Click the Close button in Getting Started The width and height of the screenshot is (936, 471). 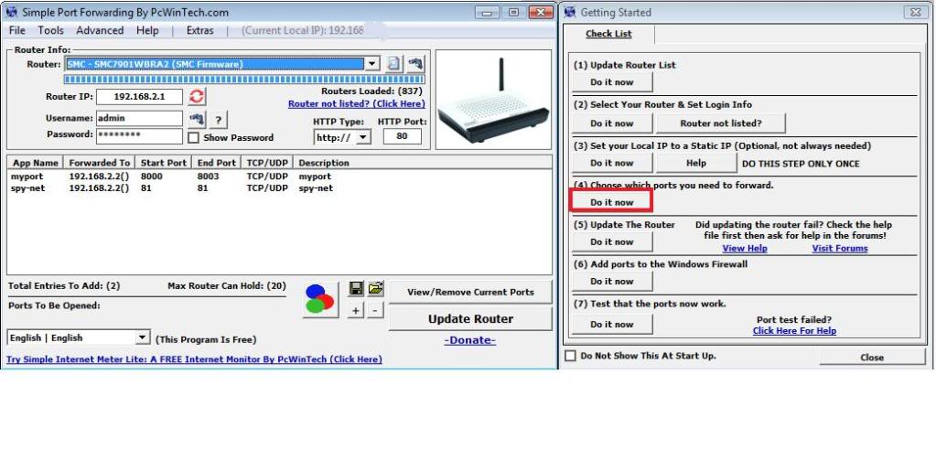click(872, 357)
